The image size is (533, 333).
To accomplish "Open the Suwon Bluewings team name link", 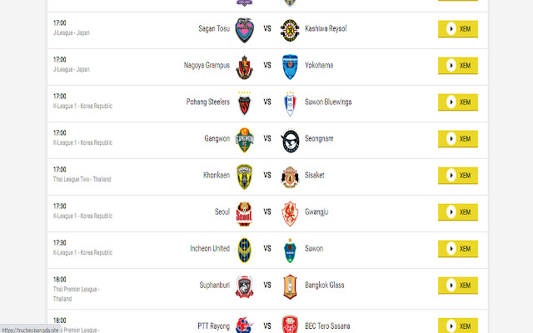I will click(x=328, y=102).
